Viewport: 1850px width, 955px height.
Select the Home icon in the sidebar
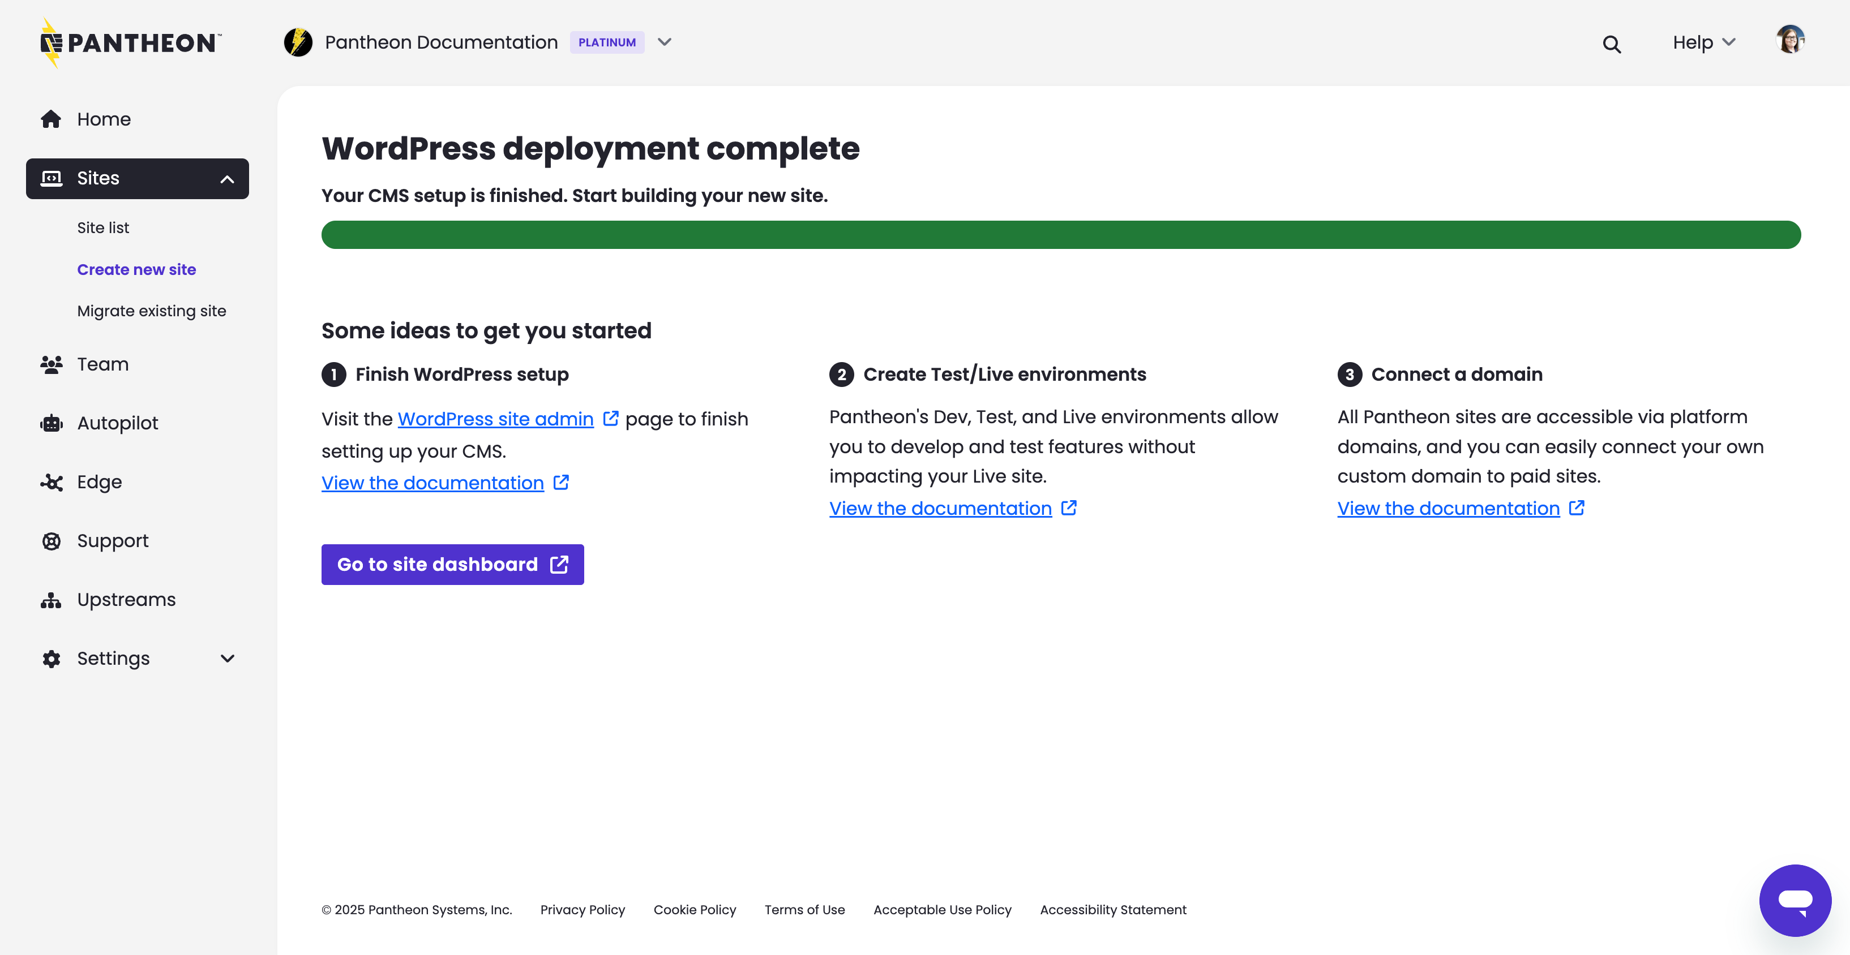51,118
